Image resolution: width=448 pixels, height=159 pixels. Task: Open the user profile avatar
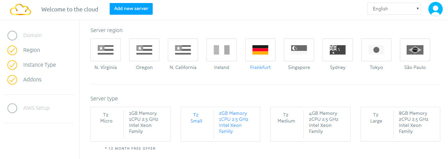(x=435, y=9)
